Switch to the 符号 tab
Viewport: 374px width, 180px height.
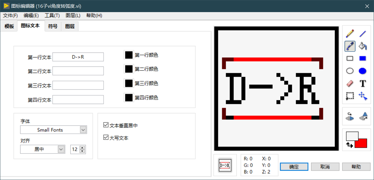53,26
